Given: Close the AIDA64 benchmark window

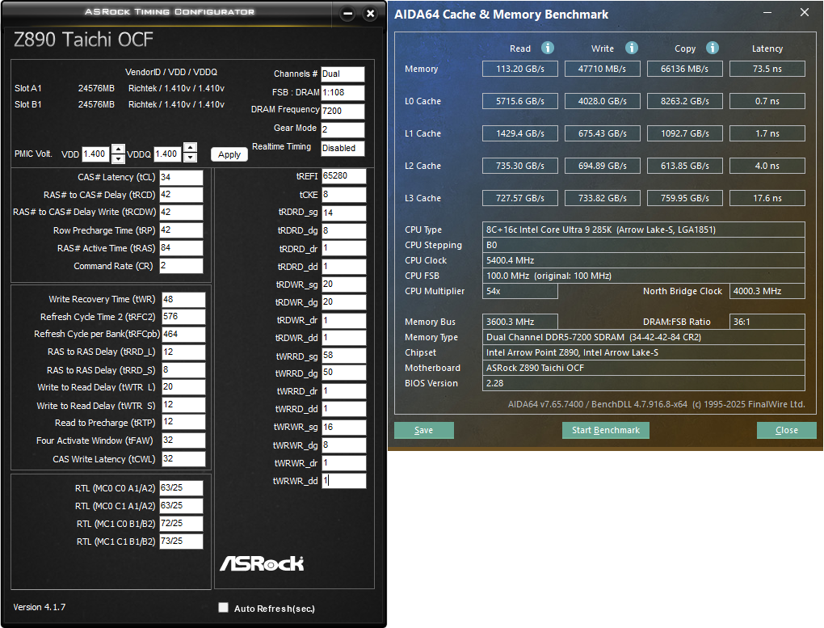Looking at the screenshot, I should (805, 12).
